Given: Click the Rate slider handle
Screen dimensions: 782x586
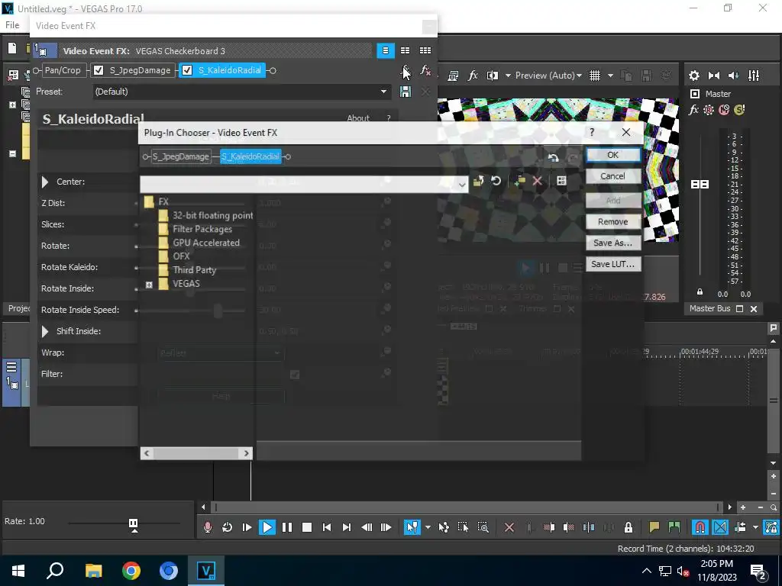Looking at the screenshot, I should [133, 523].
